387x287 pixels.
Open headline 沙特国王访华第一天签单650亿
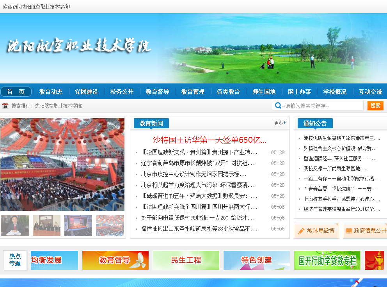click(209, 140)
